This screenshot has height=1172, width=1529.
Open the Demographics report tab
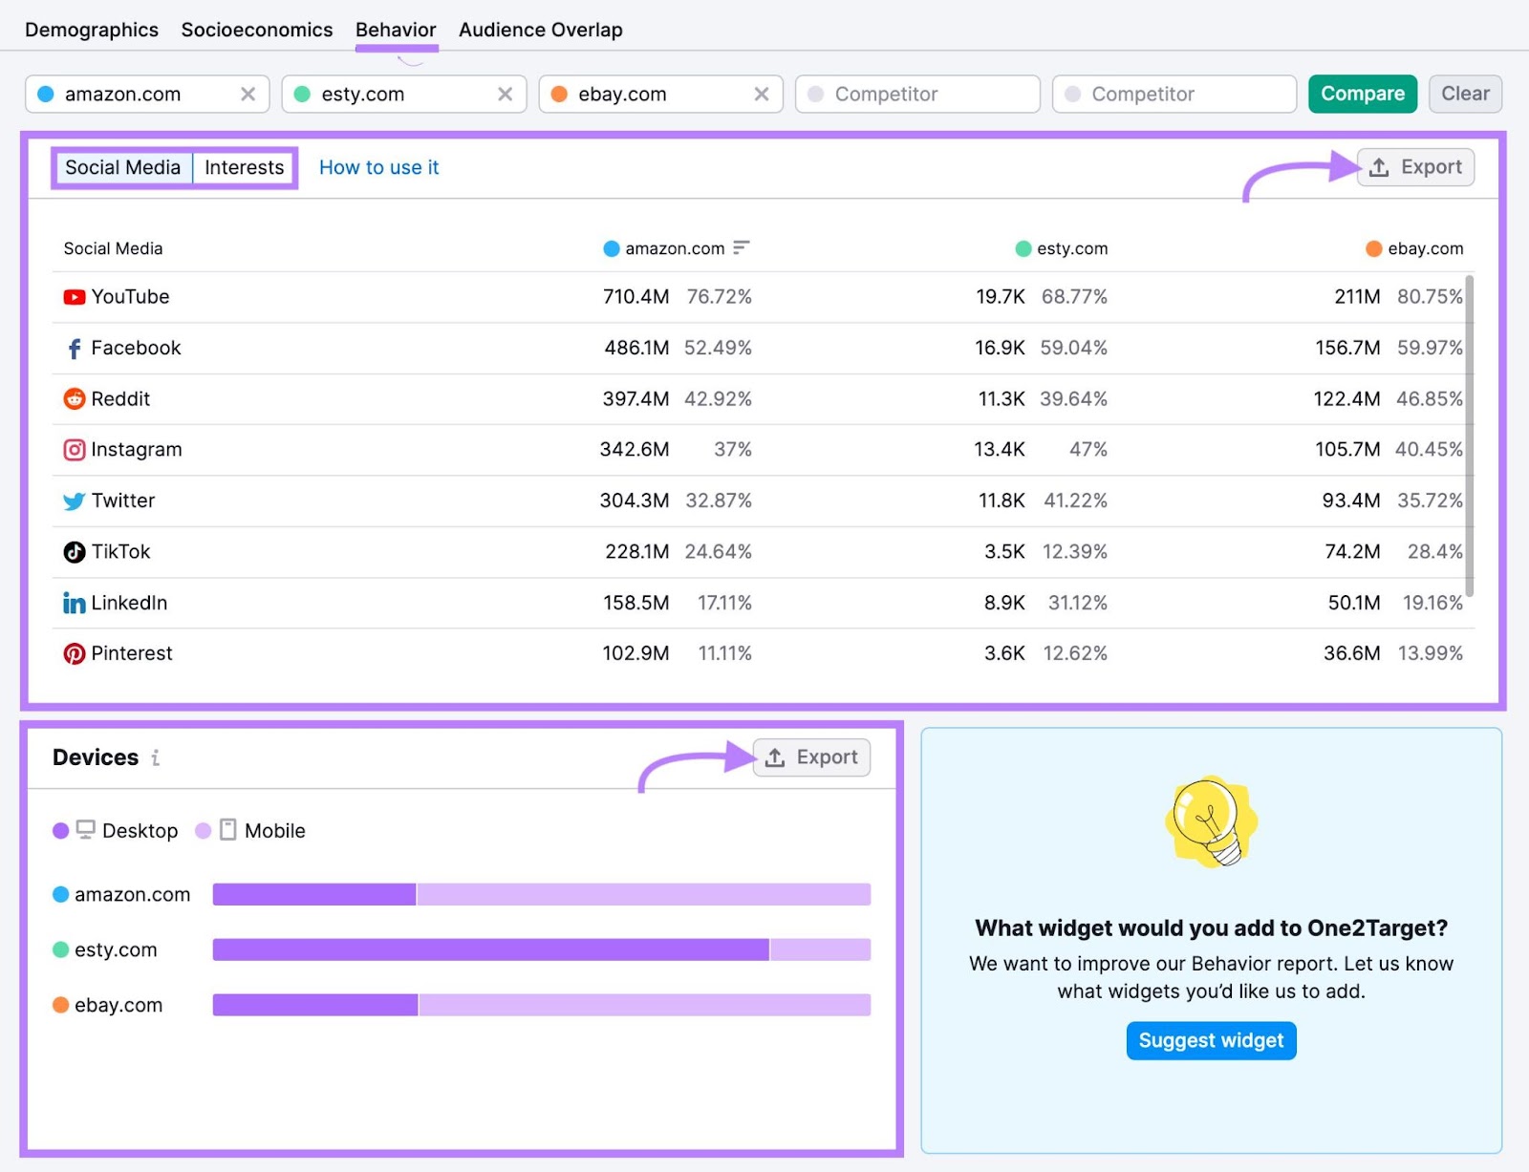pos(91,29)
